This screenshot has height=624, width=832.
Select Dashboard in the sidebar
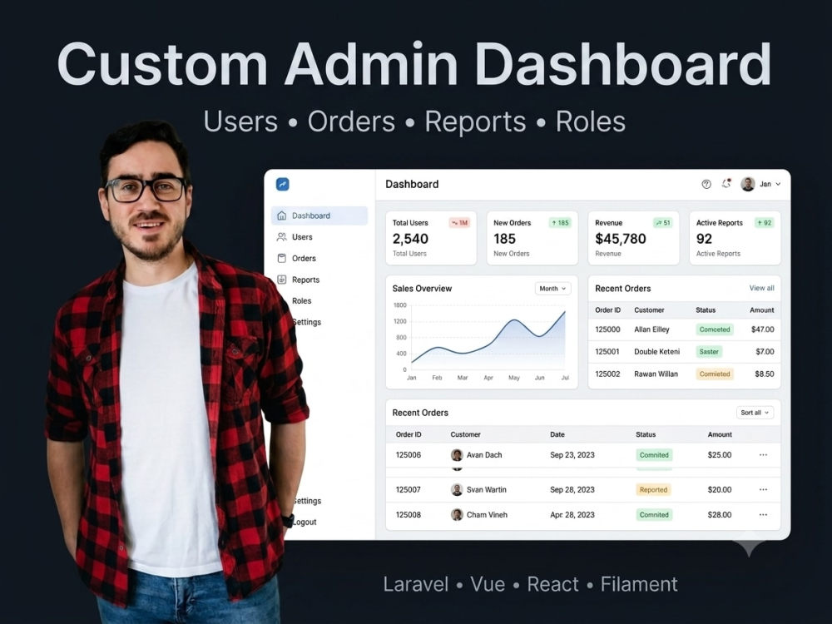[319, 215]
